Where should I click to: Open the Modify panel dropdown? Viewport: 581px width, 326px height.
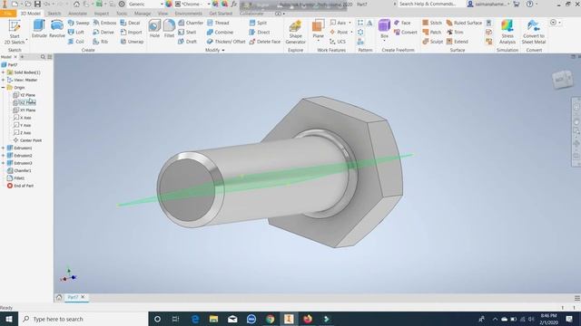point(215,50)
